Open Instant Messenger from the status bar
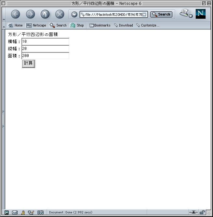The height and width of the screenshot is (217, 213). coord(23,212)
